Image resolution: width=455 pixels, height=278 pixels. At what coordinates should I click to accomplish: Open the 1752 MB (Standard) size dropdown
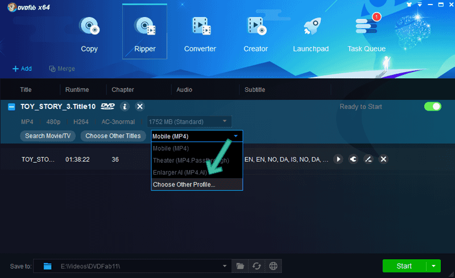coord(189,121)
